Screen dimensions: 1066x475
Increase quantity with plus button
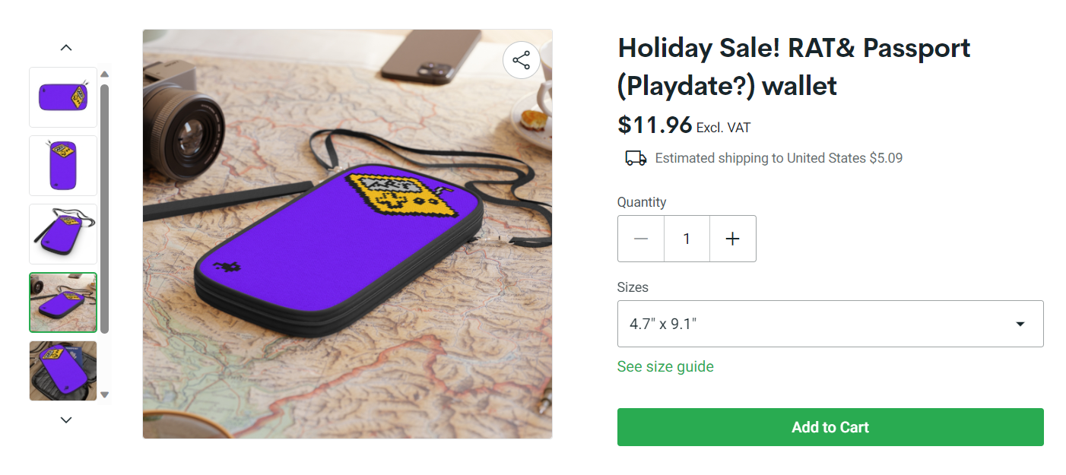(732, 239)
